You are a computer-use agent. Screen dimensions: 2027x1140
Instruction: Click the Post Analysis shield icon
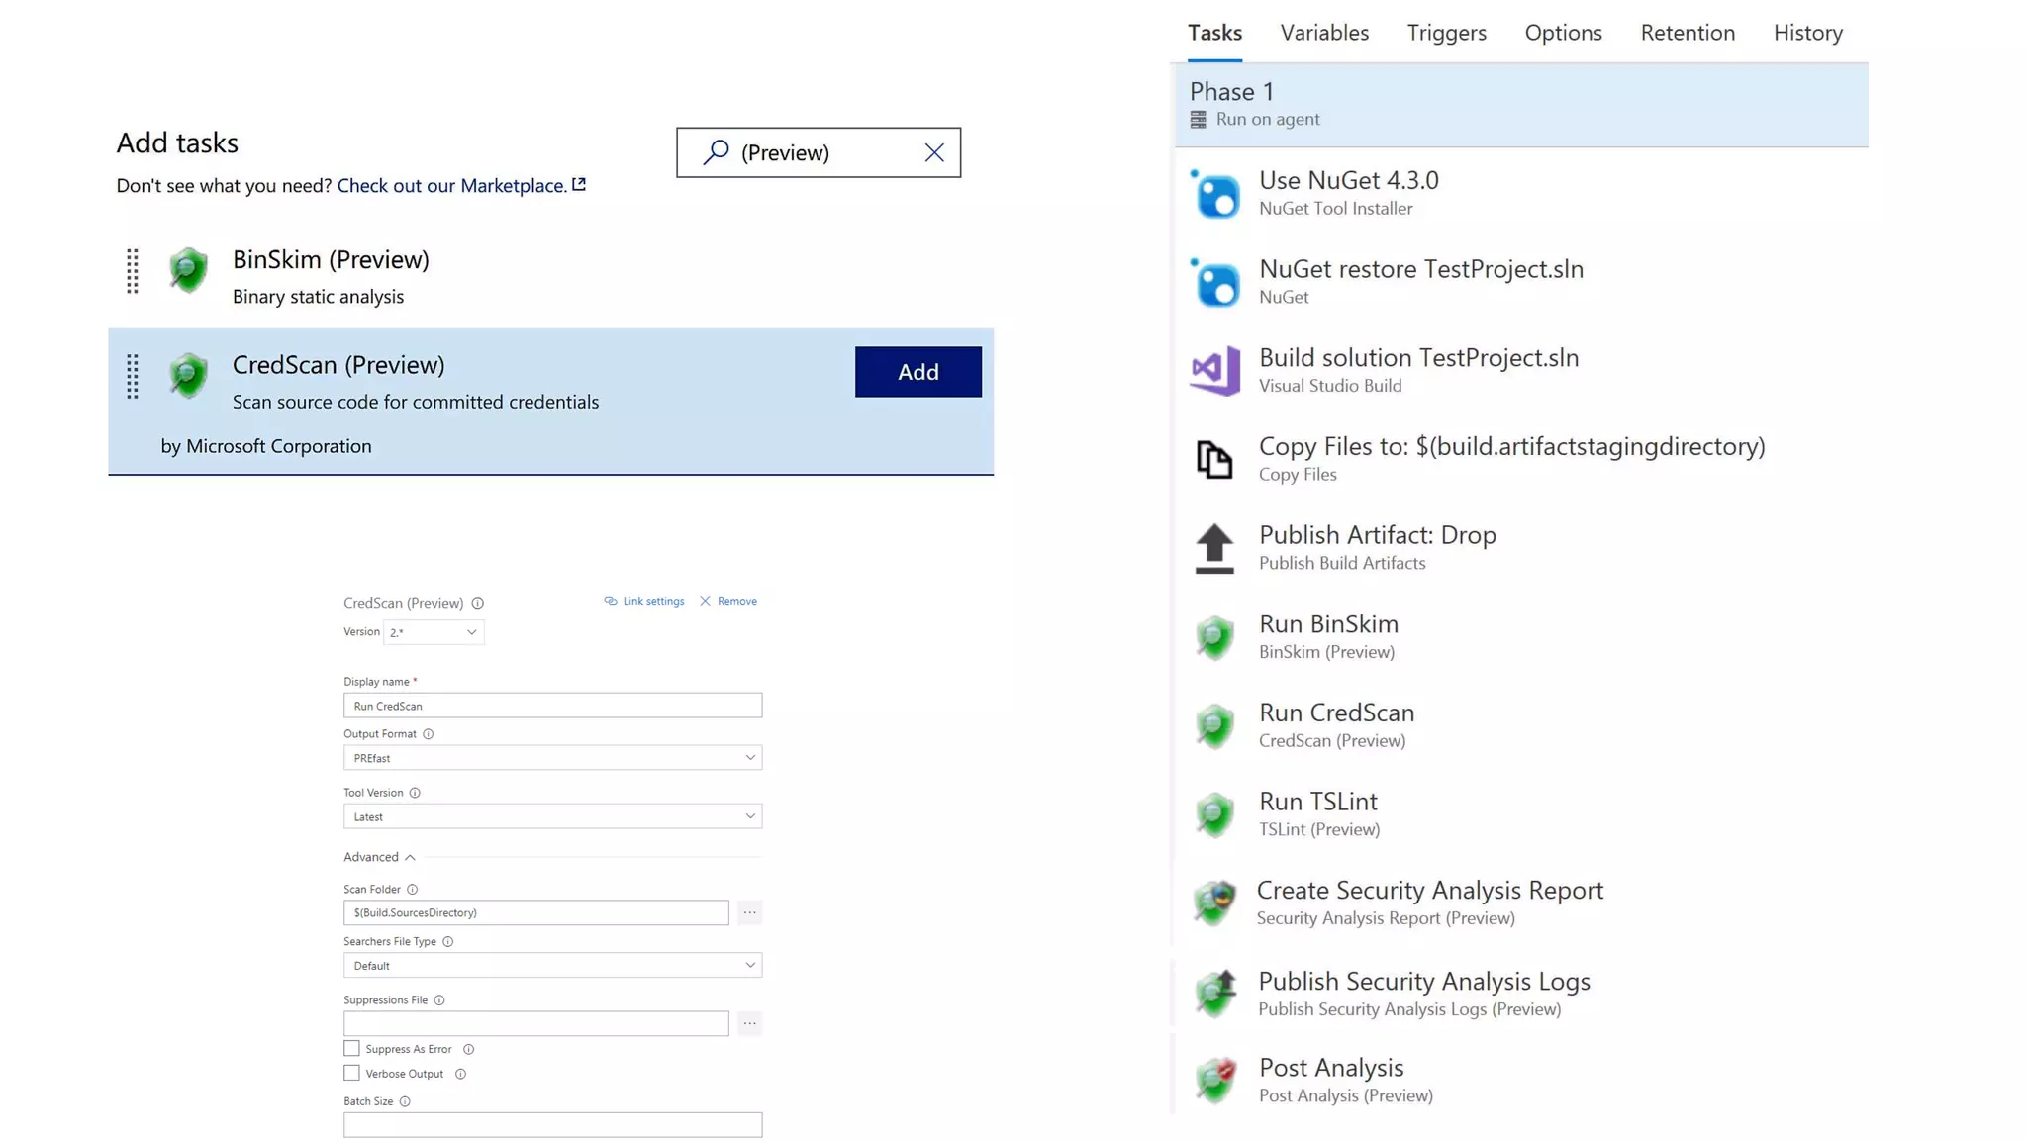click(1215, 1080)
